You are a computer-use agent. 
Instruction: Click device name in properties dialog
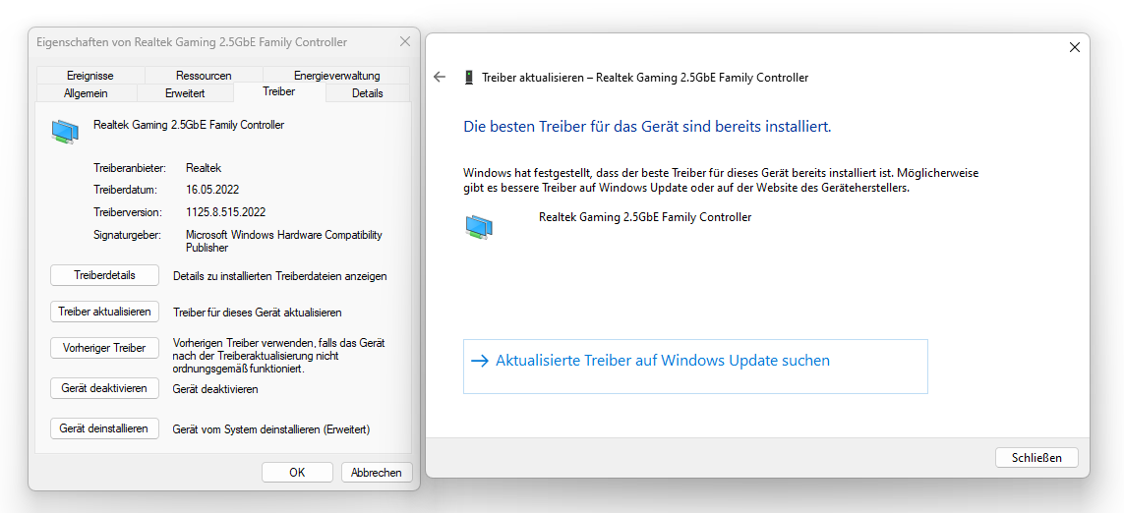(x=189, y=125)
